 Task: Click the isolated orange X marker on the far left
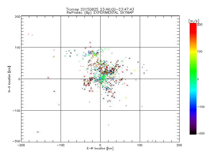click(54, 57)
